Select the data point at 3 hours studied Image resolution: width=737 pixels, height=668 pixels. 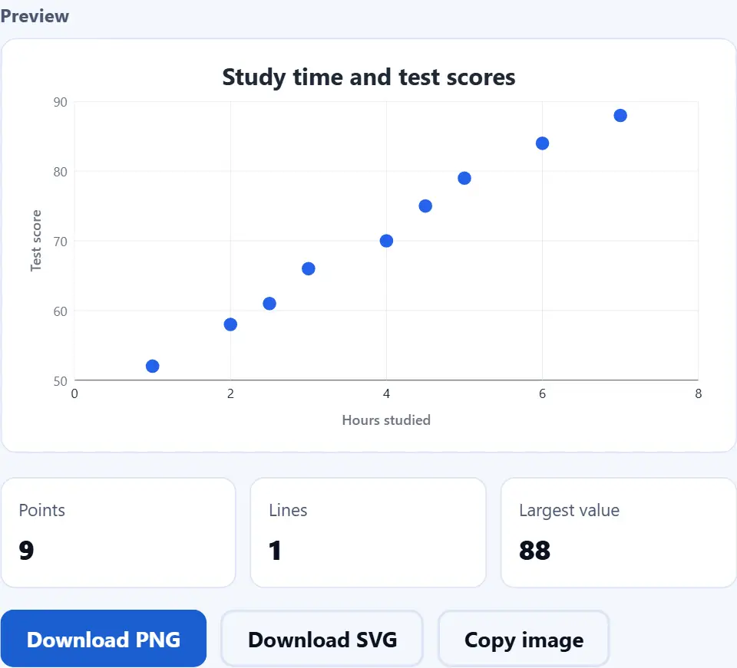(x=309, y=268)
